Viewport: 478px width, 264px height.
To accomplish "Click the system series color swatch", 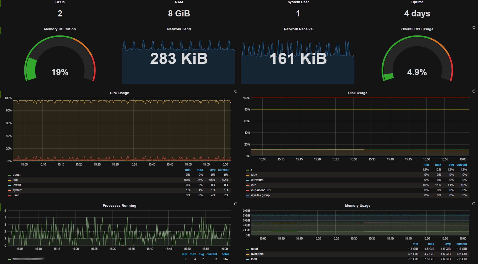I will click(9, 190).
